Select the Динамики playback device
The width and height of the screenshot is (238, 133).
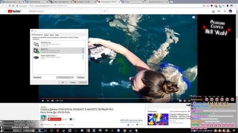(59, 51)
